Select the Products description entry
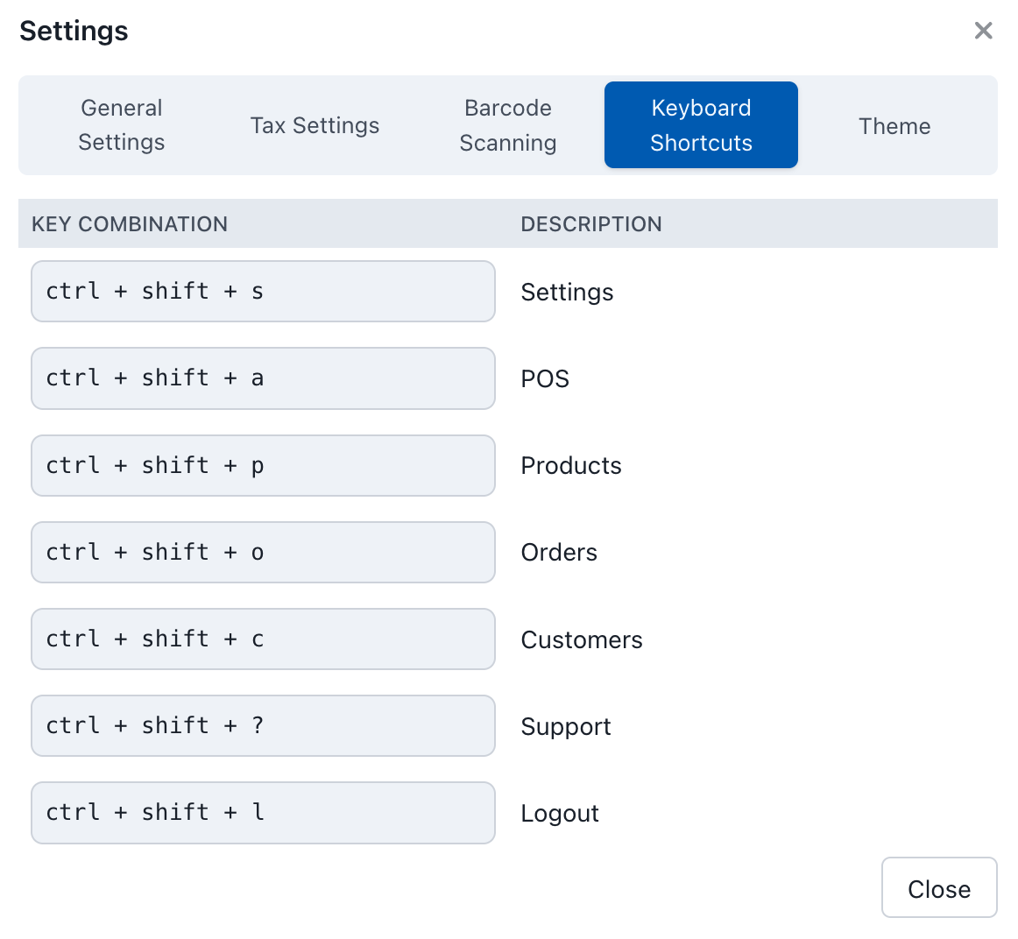Screen dimensions: 1018x939 point(571,465)
